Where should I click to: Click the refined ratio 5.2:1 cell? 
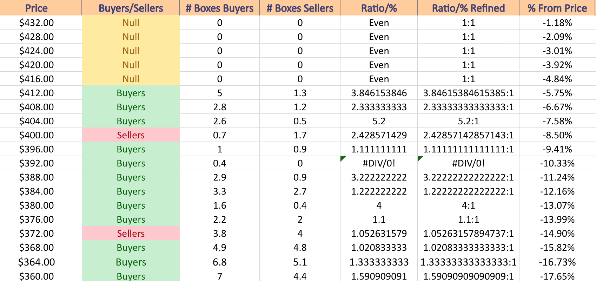(x=468, y=121)
